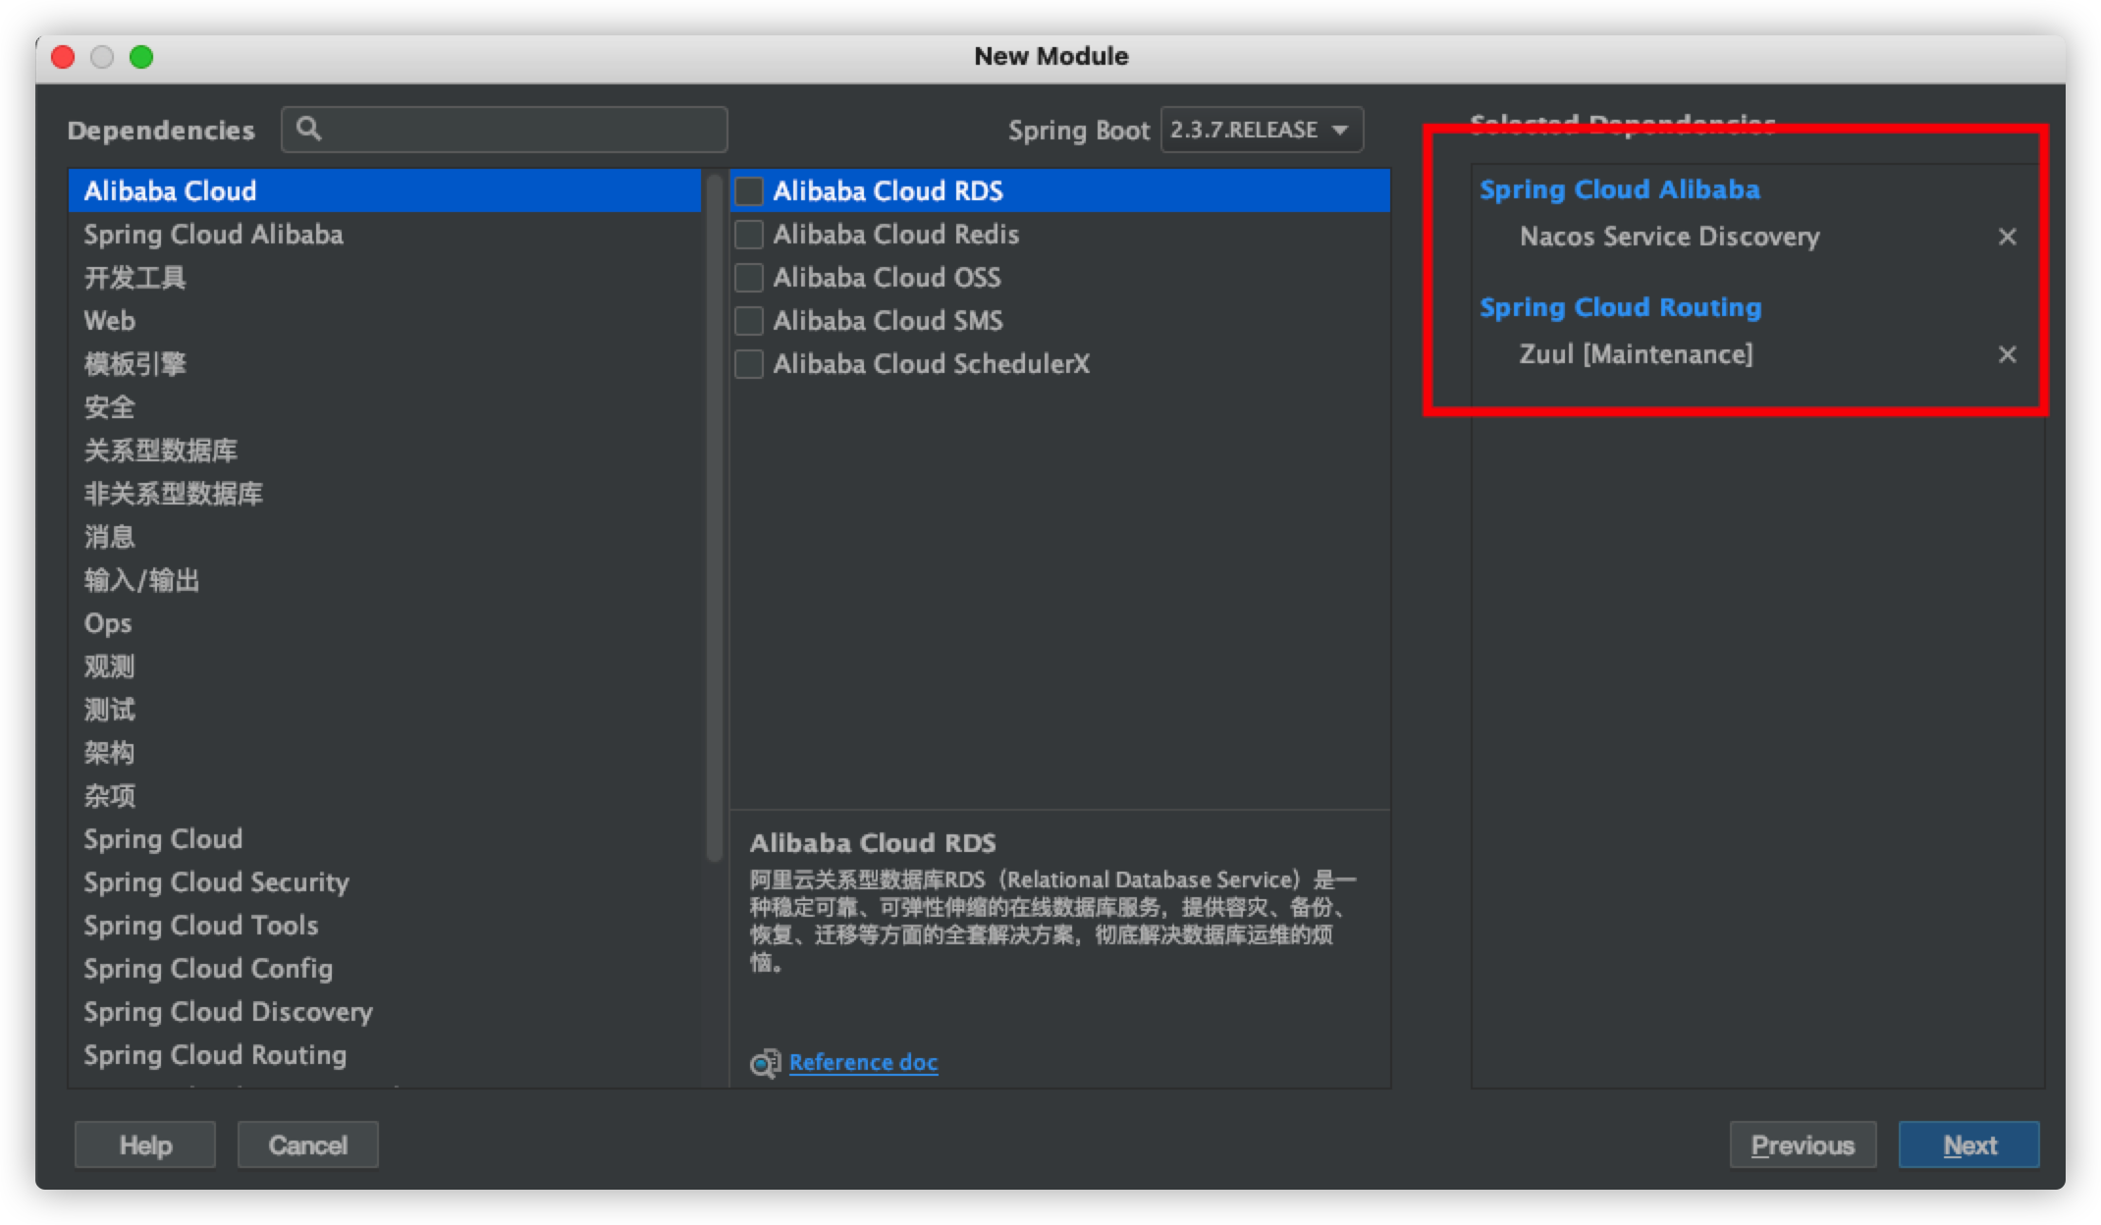Screen dimensions: 2101x1225
Task: Toggle Alibaba Cloud RDS checkbox
Action: click(x=752, y=188)
